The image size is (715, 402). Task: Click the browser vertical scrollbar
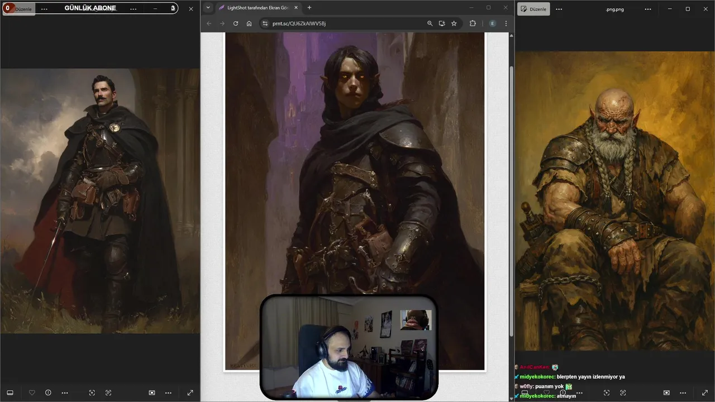[512, 201]
